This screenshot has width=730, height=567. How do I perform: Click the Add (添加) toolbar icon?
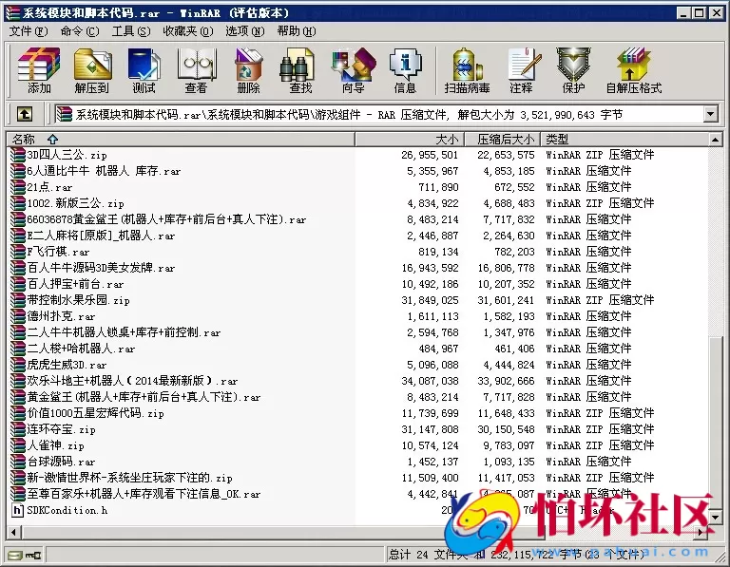(39, 70)
